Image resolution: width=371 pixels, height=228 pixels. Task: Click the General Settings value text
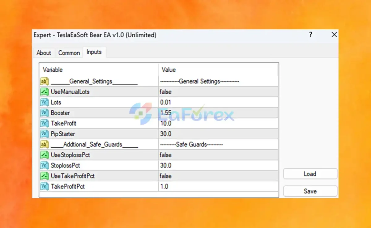pyautogui.click(x=199, y=81)
